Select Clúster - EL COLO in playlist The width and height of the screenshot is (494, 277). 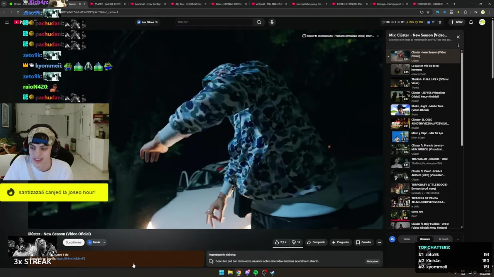(425, 123)
